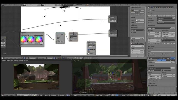This screenshot has height=100, width=178.
Task: Open the Feature Set Supported dropdown
Action: coord(166,21)
